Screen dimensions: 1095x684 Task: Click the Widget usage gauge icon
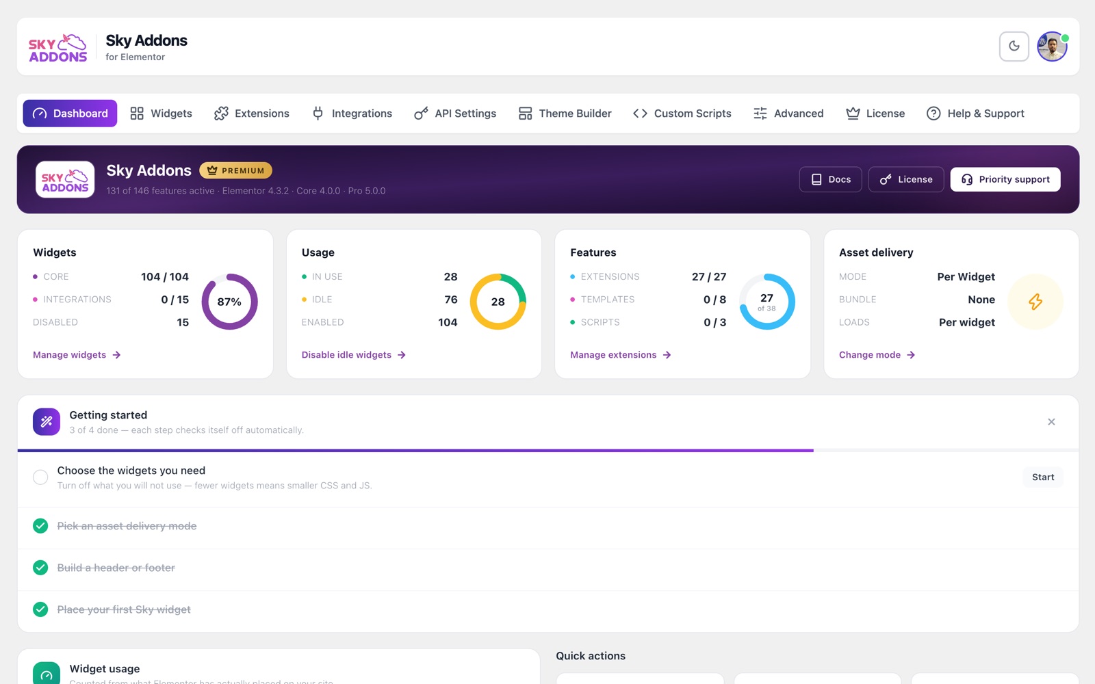point(47,674)
